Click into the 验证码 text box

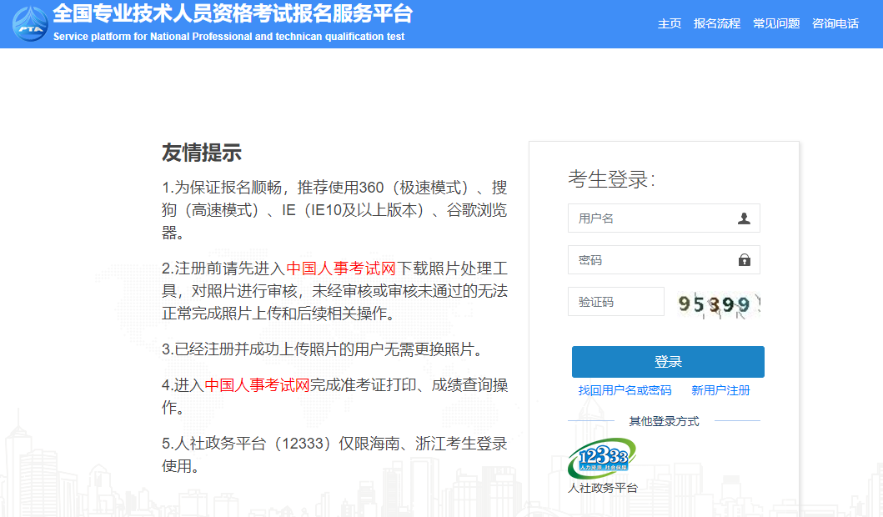615,302
